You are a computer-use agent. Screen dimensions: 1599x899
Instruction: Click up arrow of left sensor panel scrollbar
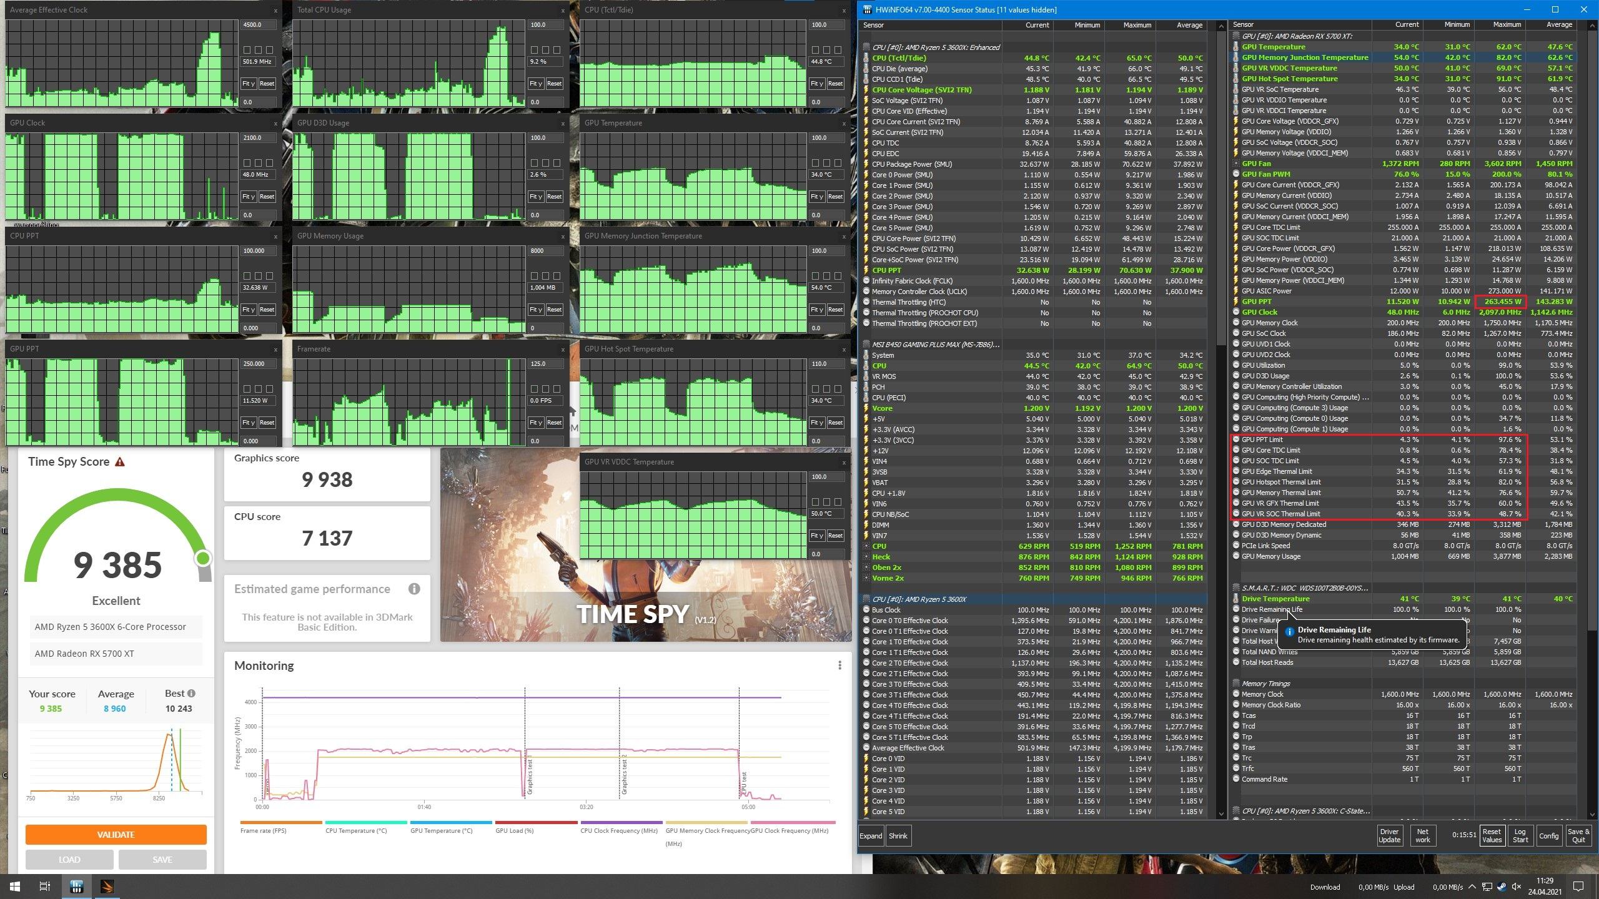point(1221,27)
